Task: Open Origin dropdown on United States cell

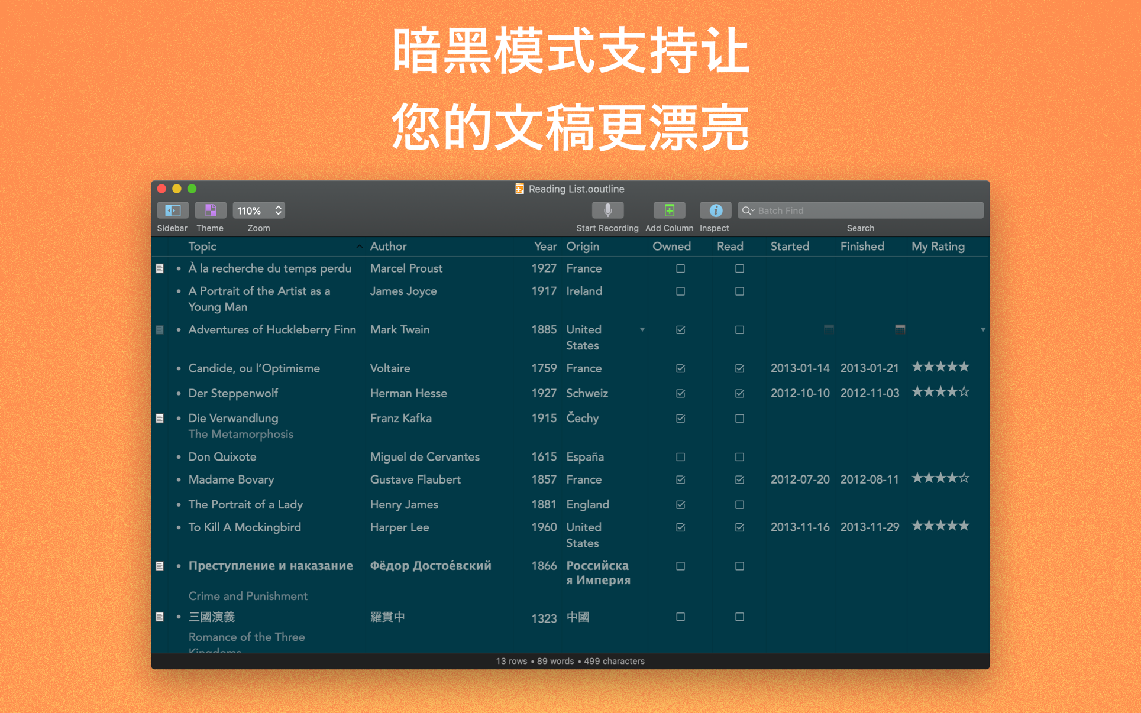Action: [x=642, y=329]
